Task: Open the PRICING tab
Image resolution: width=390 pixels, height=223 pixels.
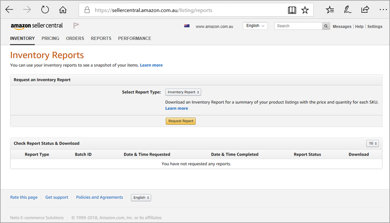Action: pos(50,38)
